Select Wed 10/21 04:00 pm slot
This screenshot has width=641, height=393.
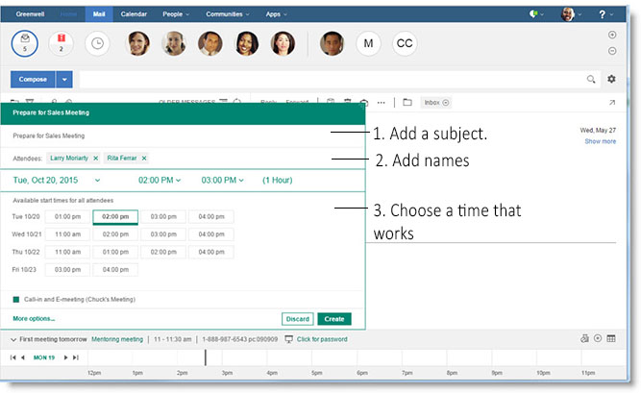[211, 234]
